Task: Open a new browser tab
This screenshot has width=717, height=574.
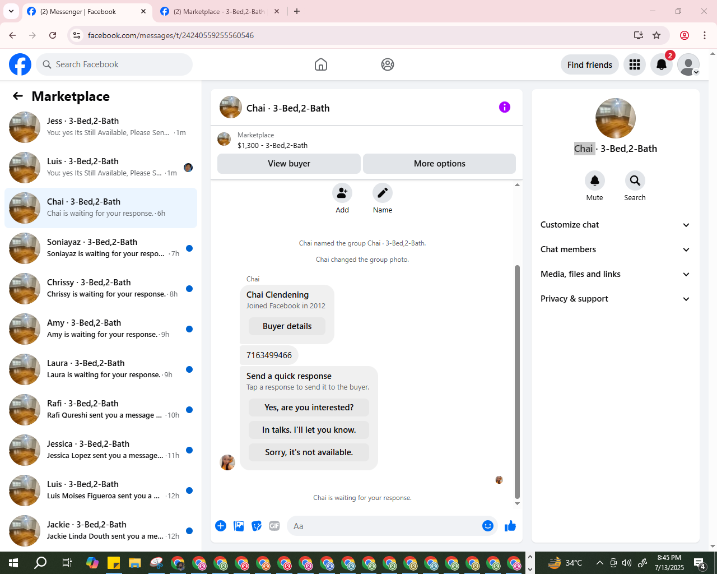Action: [x=297, y=11]
